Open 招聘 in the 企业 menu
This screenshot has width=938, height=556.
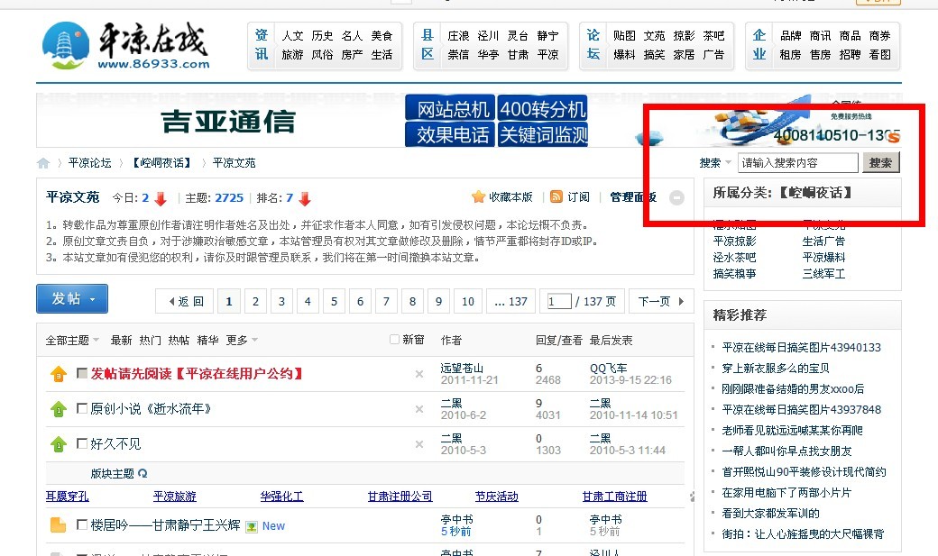click(850, 54)
